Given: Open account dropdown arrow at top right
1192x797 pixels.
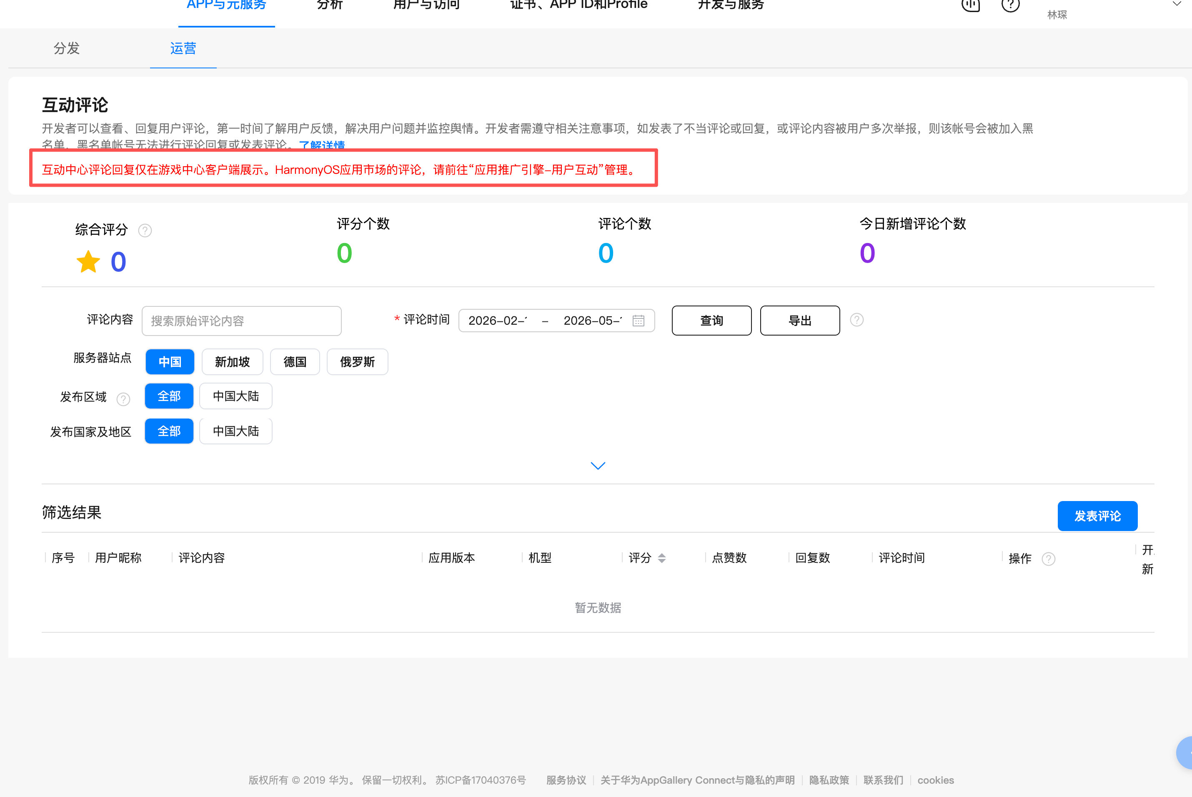Looking at the screenshot, I should click(x=1177, y=4).
